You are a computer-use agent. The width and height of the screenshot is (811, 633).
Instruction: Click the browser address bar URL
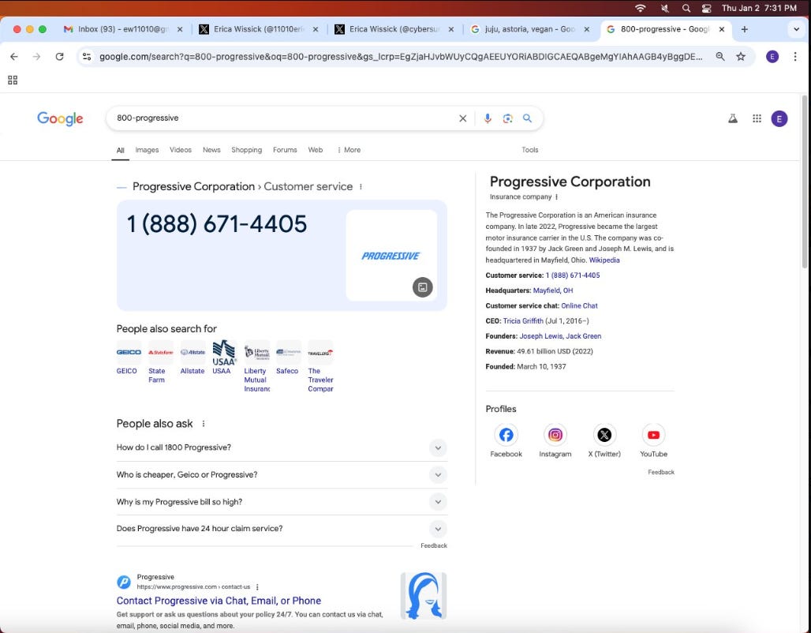401,57
